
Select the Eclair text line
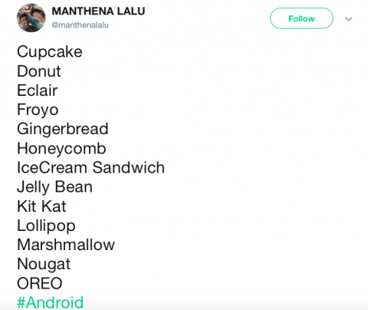(x=38, y=91)
